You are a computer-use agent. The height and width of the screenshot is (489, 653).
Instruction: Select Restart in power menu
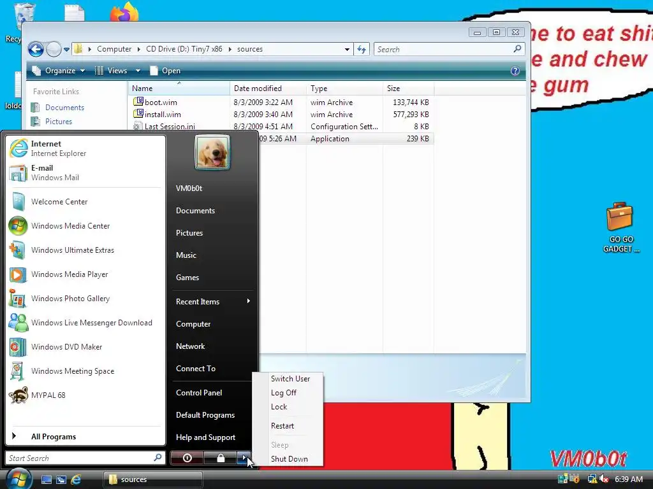point(282,426)
